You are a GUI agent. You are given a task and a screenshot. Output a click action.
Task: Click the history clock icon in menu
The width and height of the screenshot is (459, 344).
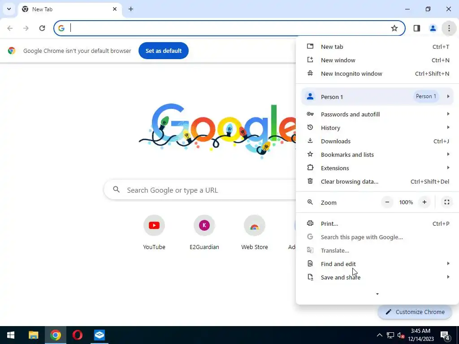coord(310,128)
